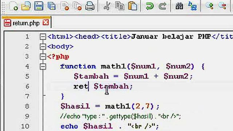Collapse the body fold on line 2
Screen dimensions: 233x131
tap(43, 47)
